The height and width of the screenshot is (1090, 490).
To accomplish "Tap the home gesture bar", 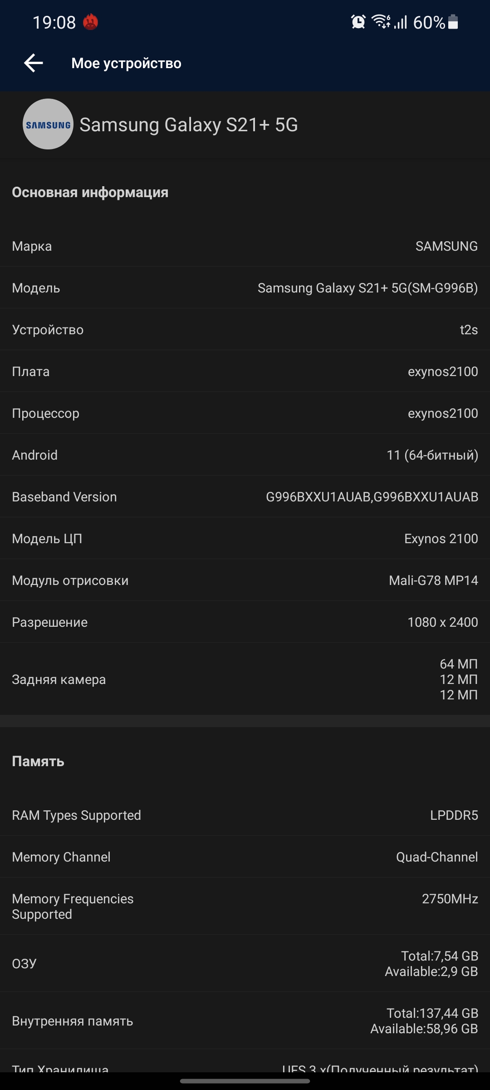I will point(245,1081).
